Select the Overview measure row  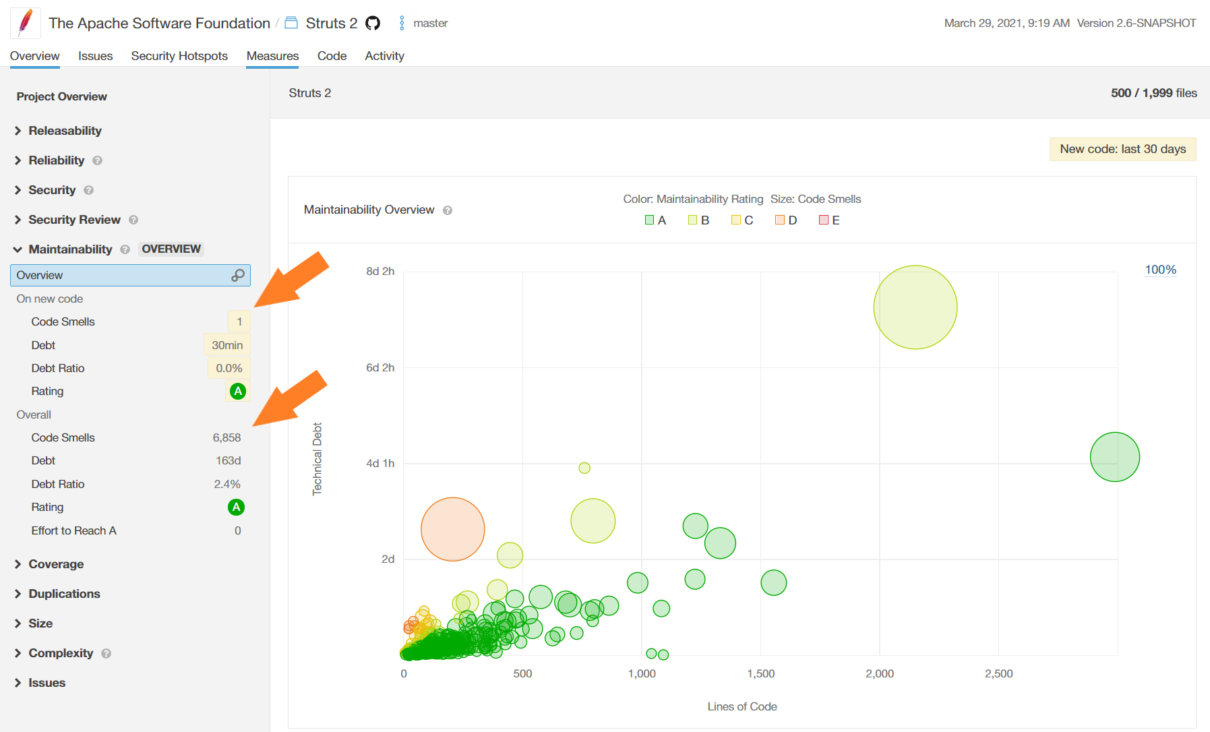click(x=130, y=275)
